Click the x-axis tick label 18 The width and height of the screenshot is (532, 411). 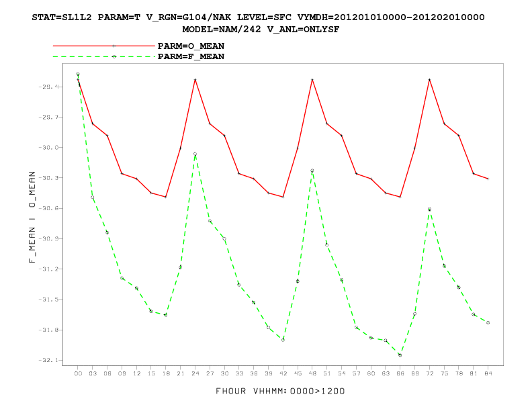pyautogui.click(x=166, y=373)
